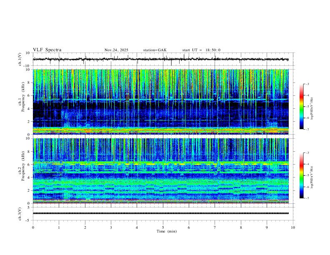
Task: Click the time axis "5" tick label
Action: (x=163, y=227)
